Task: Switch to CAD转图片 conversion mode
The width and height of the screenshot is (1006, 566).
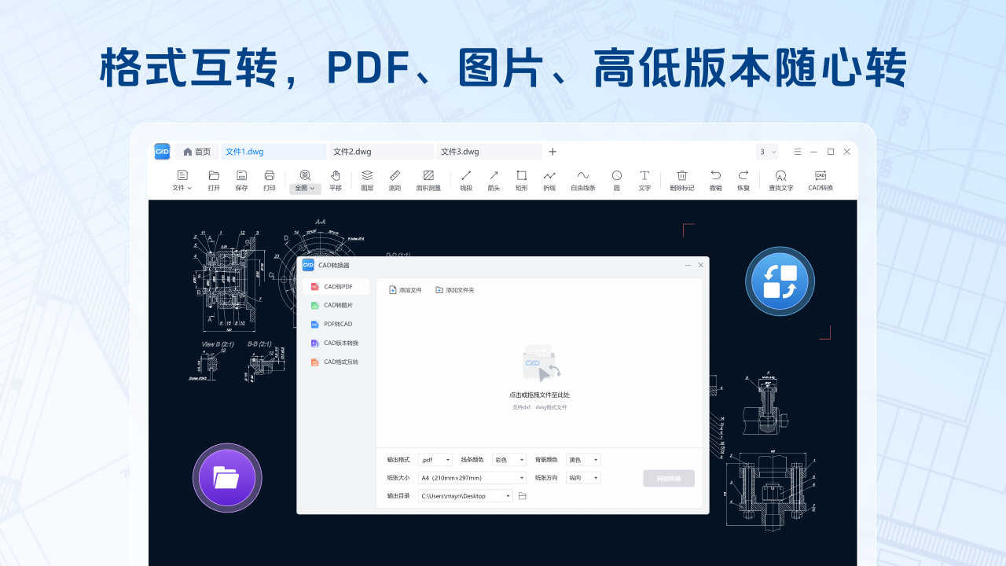Action: click(x=336, y=305)
